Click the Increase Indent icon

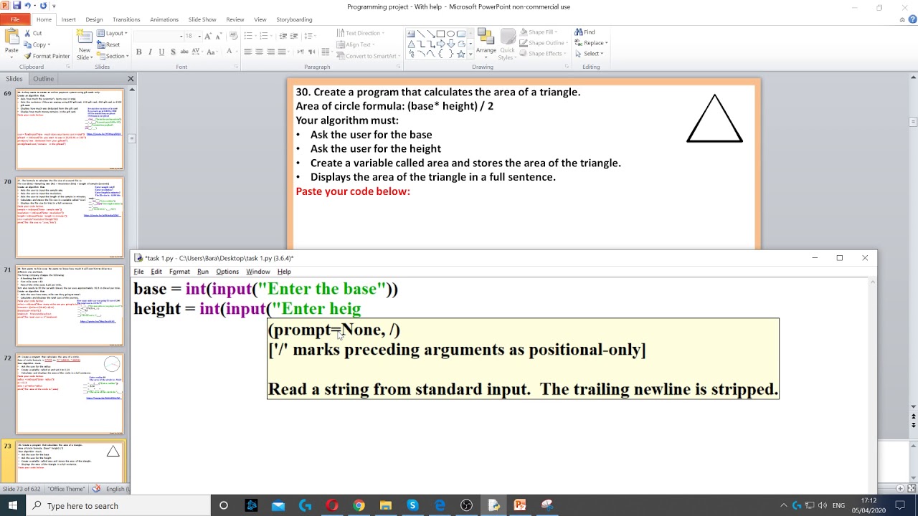[294, 35]
